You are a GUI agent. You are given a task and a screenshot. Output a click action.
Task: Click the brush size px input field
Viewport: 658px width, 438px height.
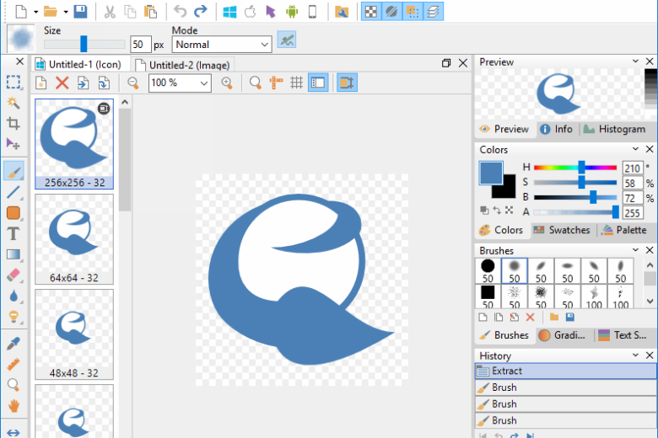141,45
